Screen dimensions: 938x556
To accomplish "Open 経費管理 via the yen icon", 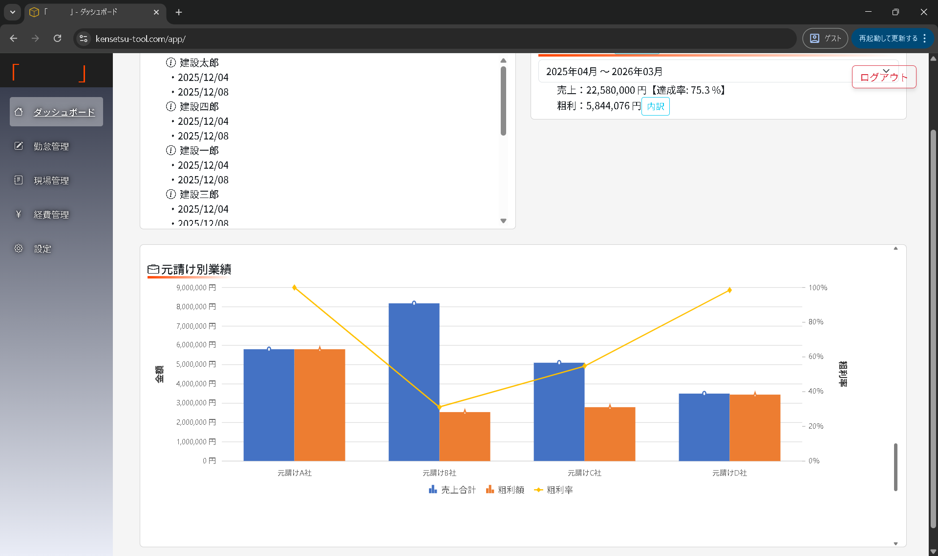I will pos(19,214).
